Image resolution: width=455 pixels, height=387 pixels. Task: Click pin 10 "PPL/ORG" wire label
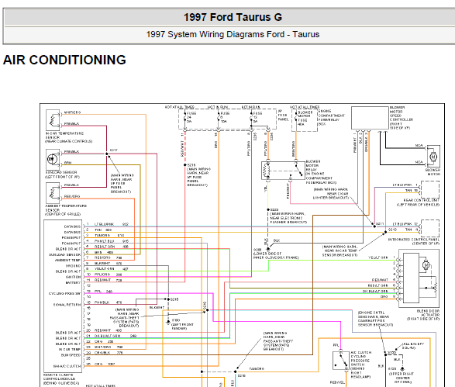click(x=102, y=275)
